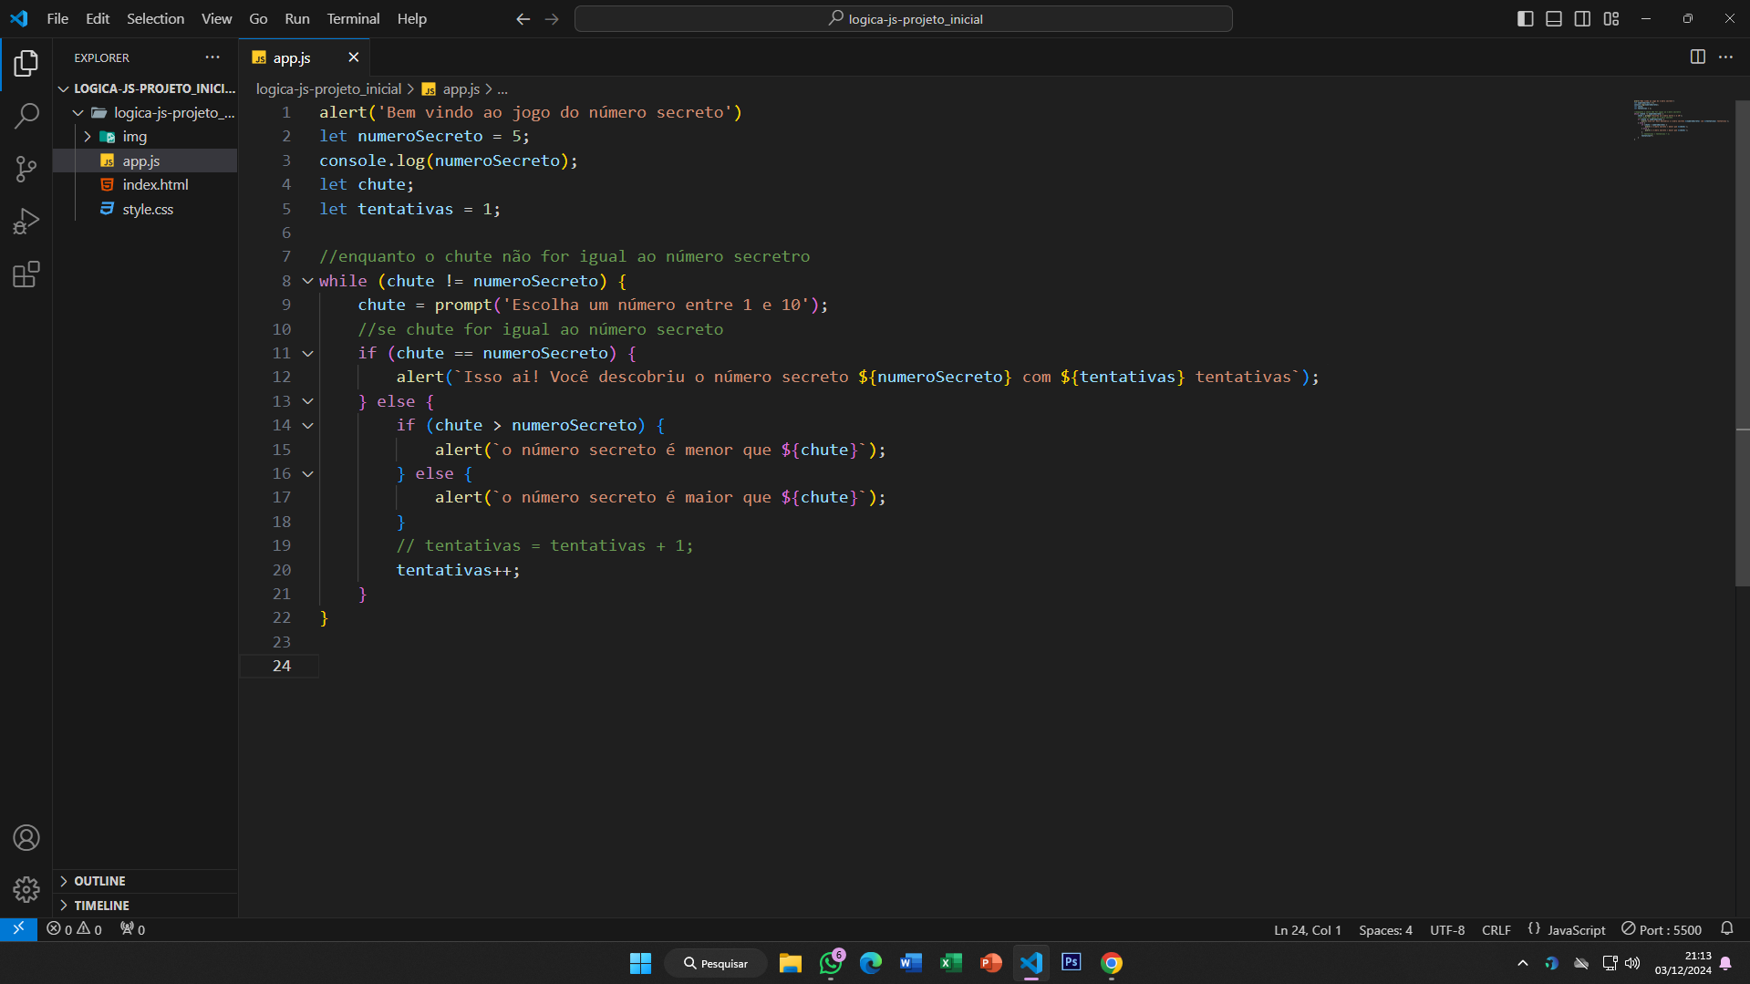Open the Source Control view
Image resolution: width=1750 pixels, height=984 pixels.
click(26, 169)
